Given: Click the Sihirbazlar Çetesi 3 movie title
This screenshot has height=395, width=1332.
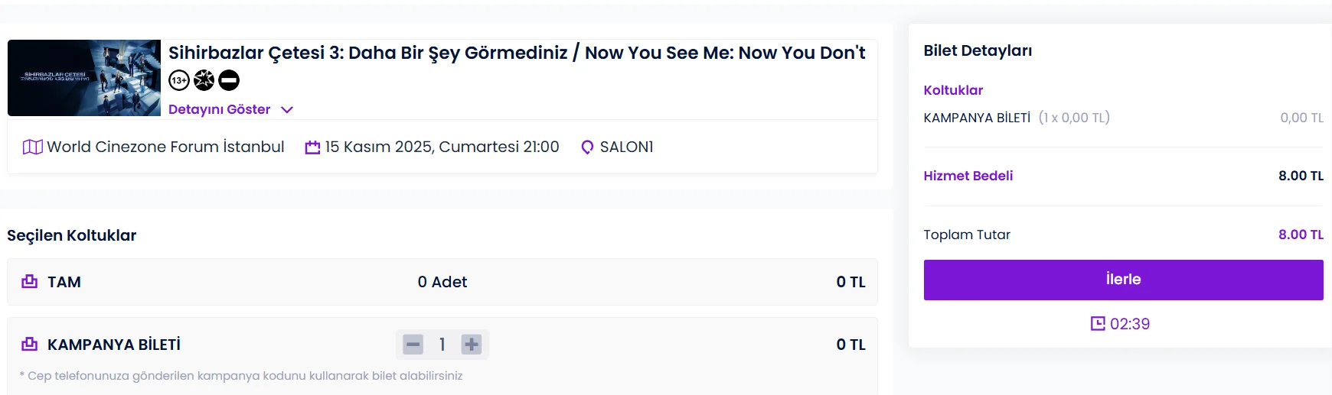Looking at the screenshot, I should point(517,53).
